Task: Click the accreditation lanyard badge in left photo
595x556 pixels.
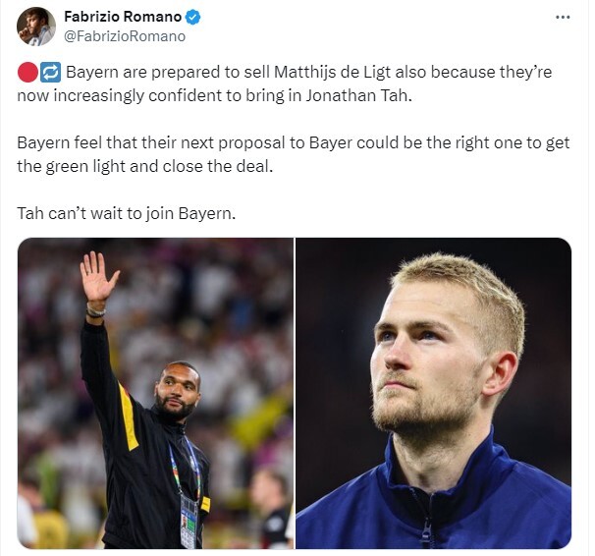Action: (189, 521)
